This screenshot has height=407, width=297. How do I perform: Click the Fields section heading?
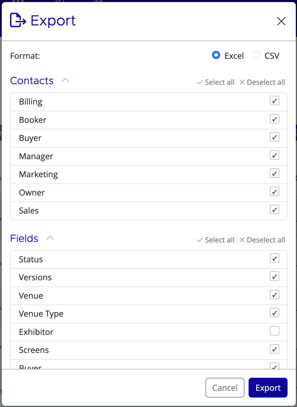click(x=24, y=238)
